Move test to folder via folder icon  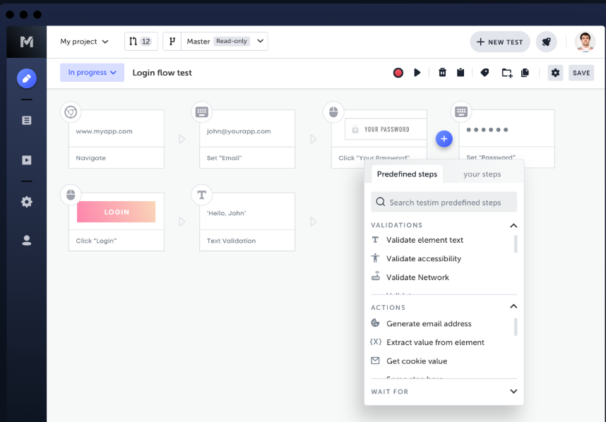pyautogui.click(x=506, y=72)
